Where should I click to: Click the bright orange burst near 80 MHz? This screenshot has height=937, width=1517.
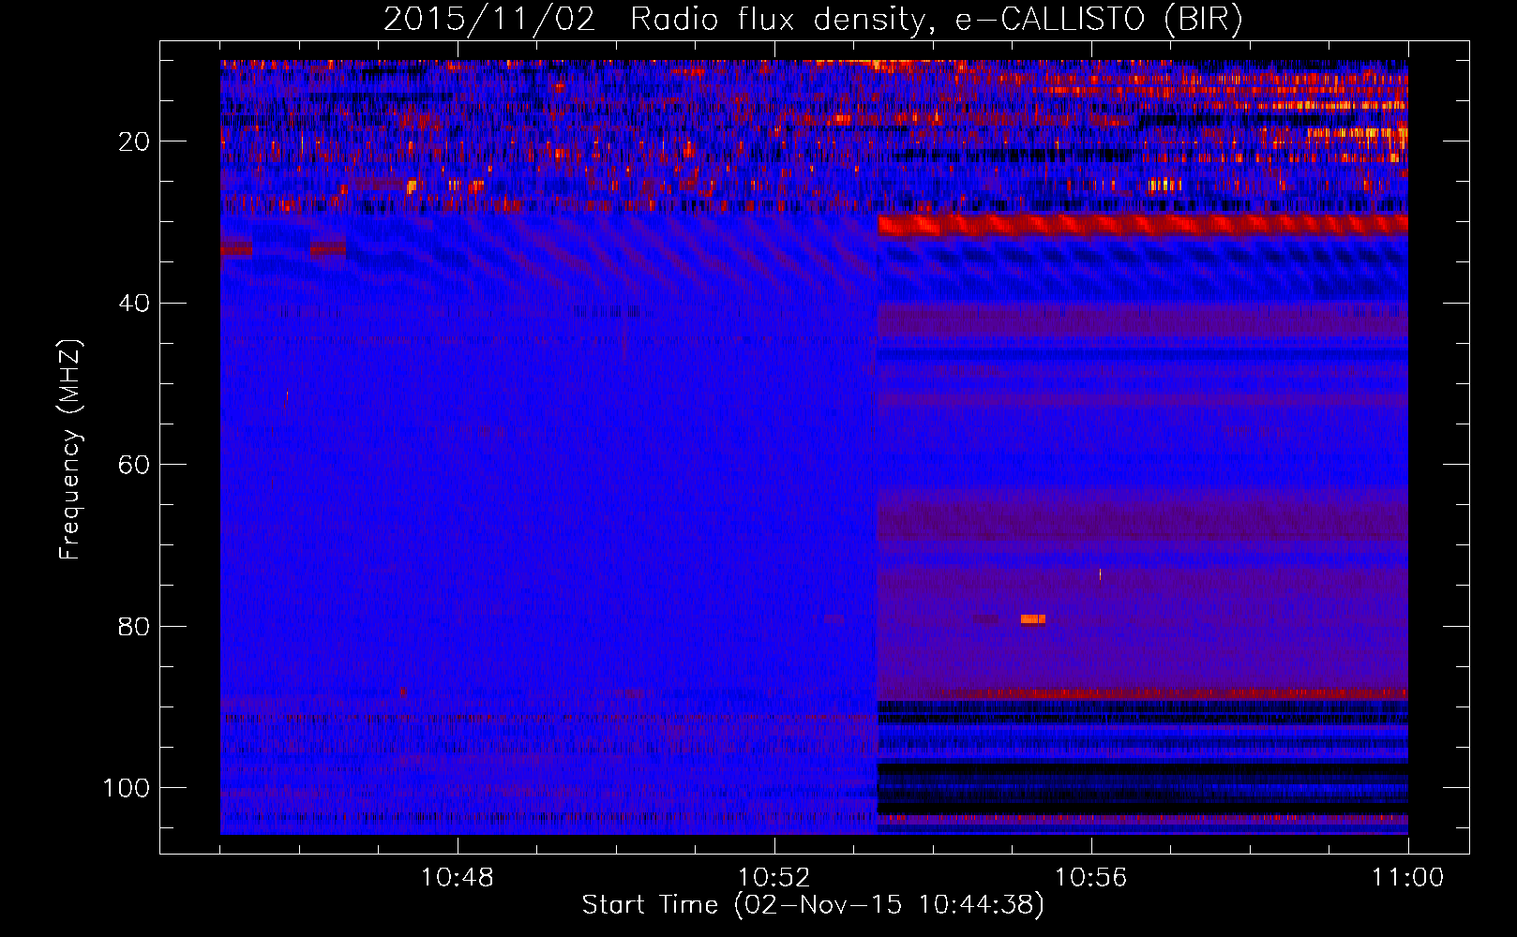click(x=1033, y=618)
